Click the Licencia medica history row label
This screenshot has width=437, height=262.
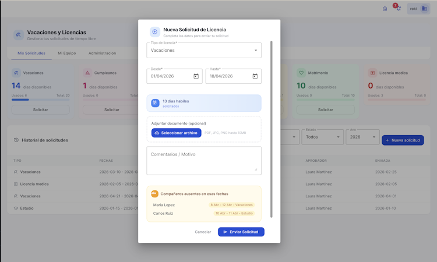click(x=34, y=184)
